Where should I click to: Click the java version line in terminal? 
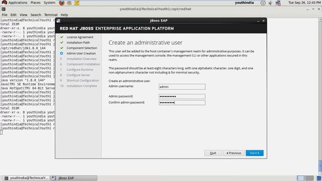click(x=23, y=80)
